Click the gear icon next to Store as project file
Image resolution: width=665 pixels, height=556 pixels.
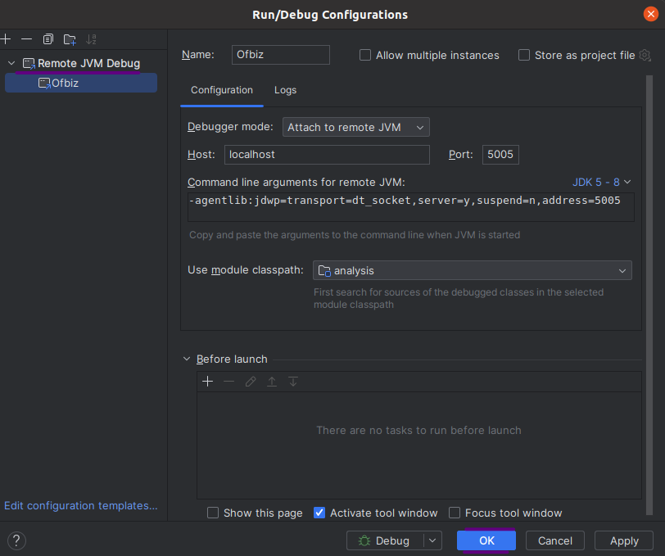pyautogui.click(x=645, y=55)
